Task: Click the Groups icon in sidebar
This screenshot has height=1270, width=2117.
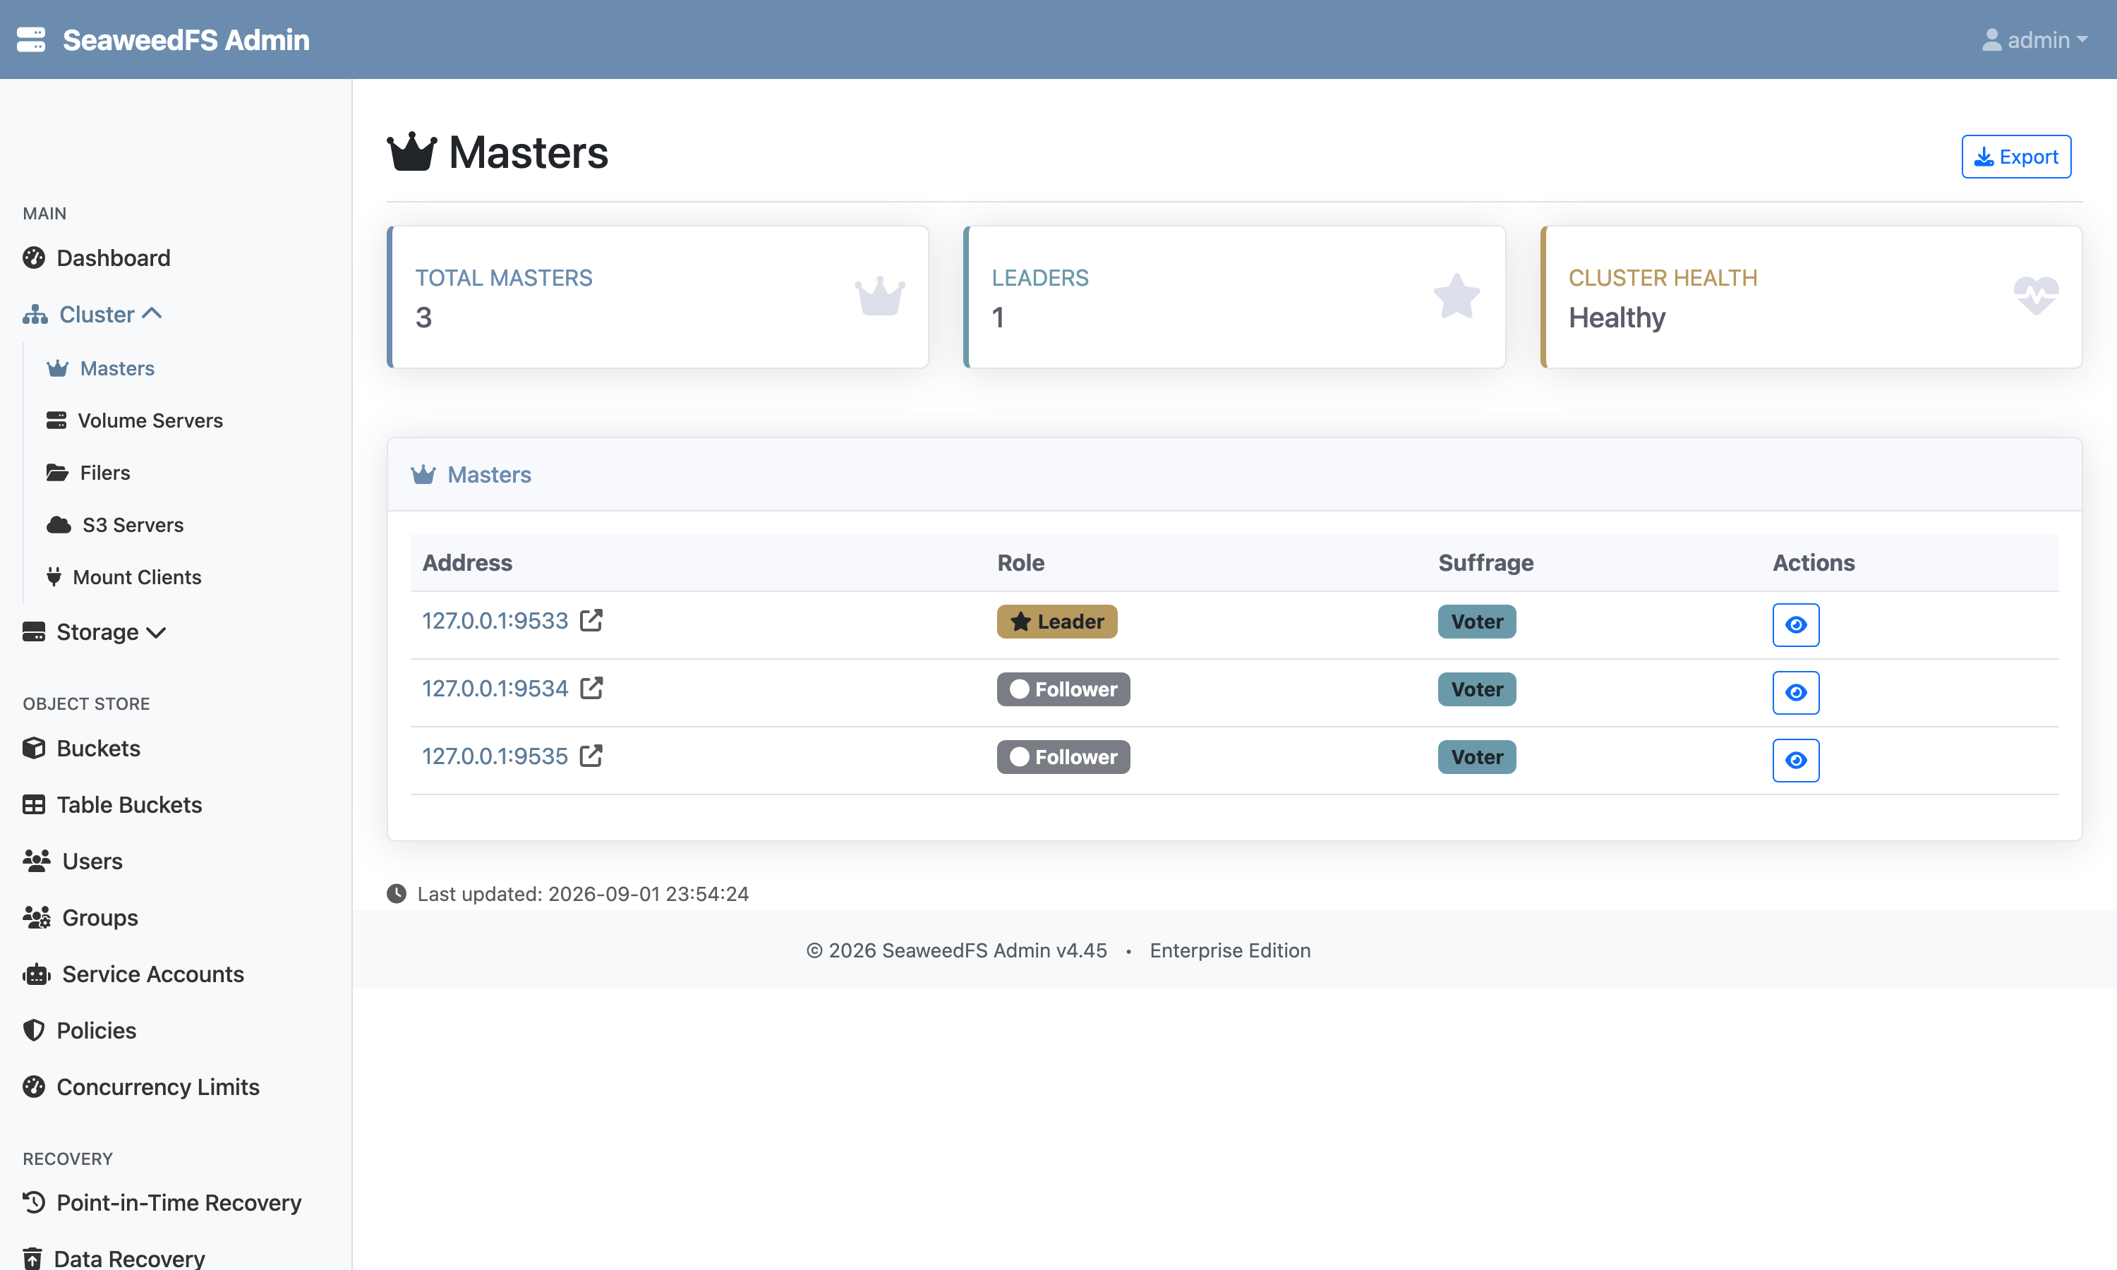Action: [36, 917]
